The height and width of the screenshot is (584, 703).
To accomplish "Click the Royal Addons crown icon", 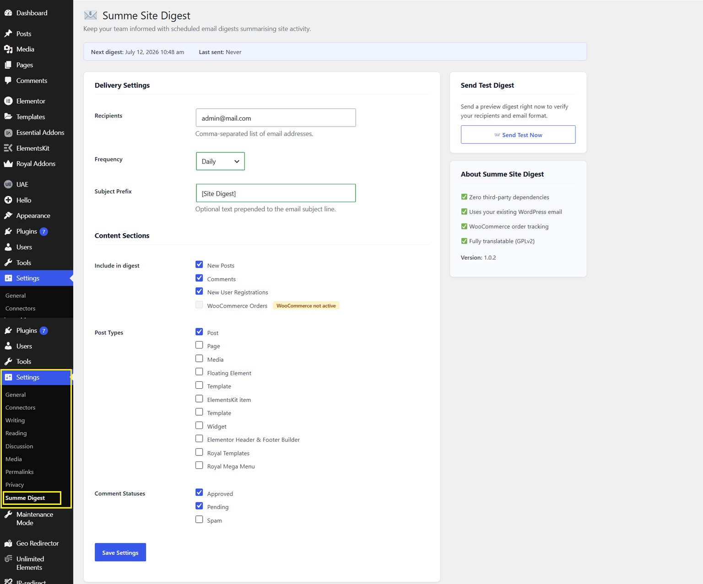I will [8, 164].
